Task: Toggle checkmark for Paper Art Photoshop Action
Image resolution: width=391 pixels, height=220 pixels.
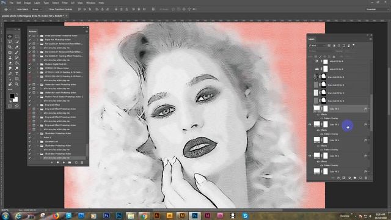Action: [x=30, y=40]
